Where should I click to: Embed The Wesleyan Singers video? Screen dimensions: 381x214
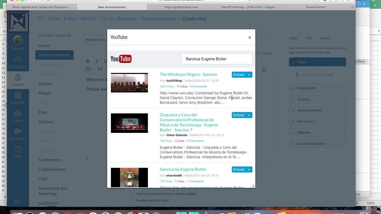click(x=238, y=75)
